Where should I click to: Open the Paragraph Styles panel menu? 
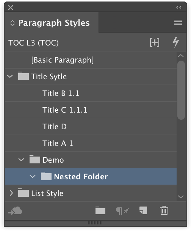coord(178,22)
